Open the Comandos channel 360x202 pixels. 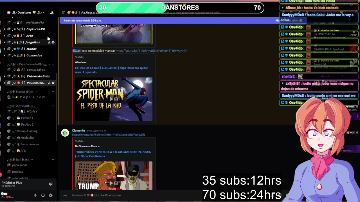30,56
